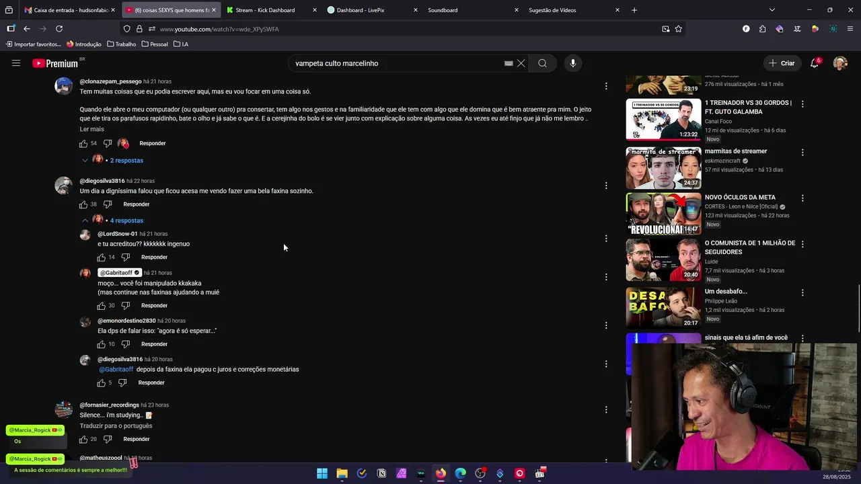Image resolution: width=861 pixels, height=484 pixels.
Task: Click Responder under the @clonazepam_pessego comment
Action: point(153,143)
